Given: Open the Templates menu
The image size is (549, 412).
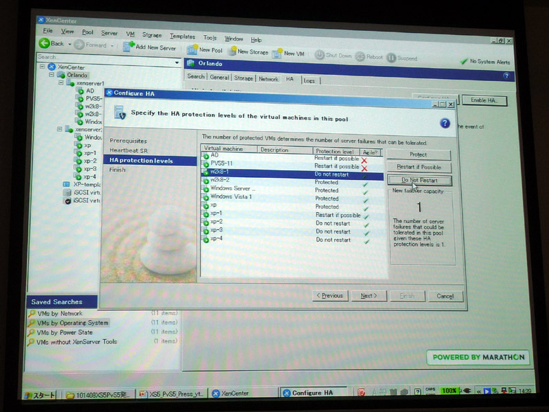Looking at the screenshot, I should 183,36.
